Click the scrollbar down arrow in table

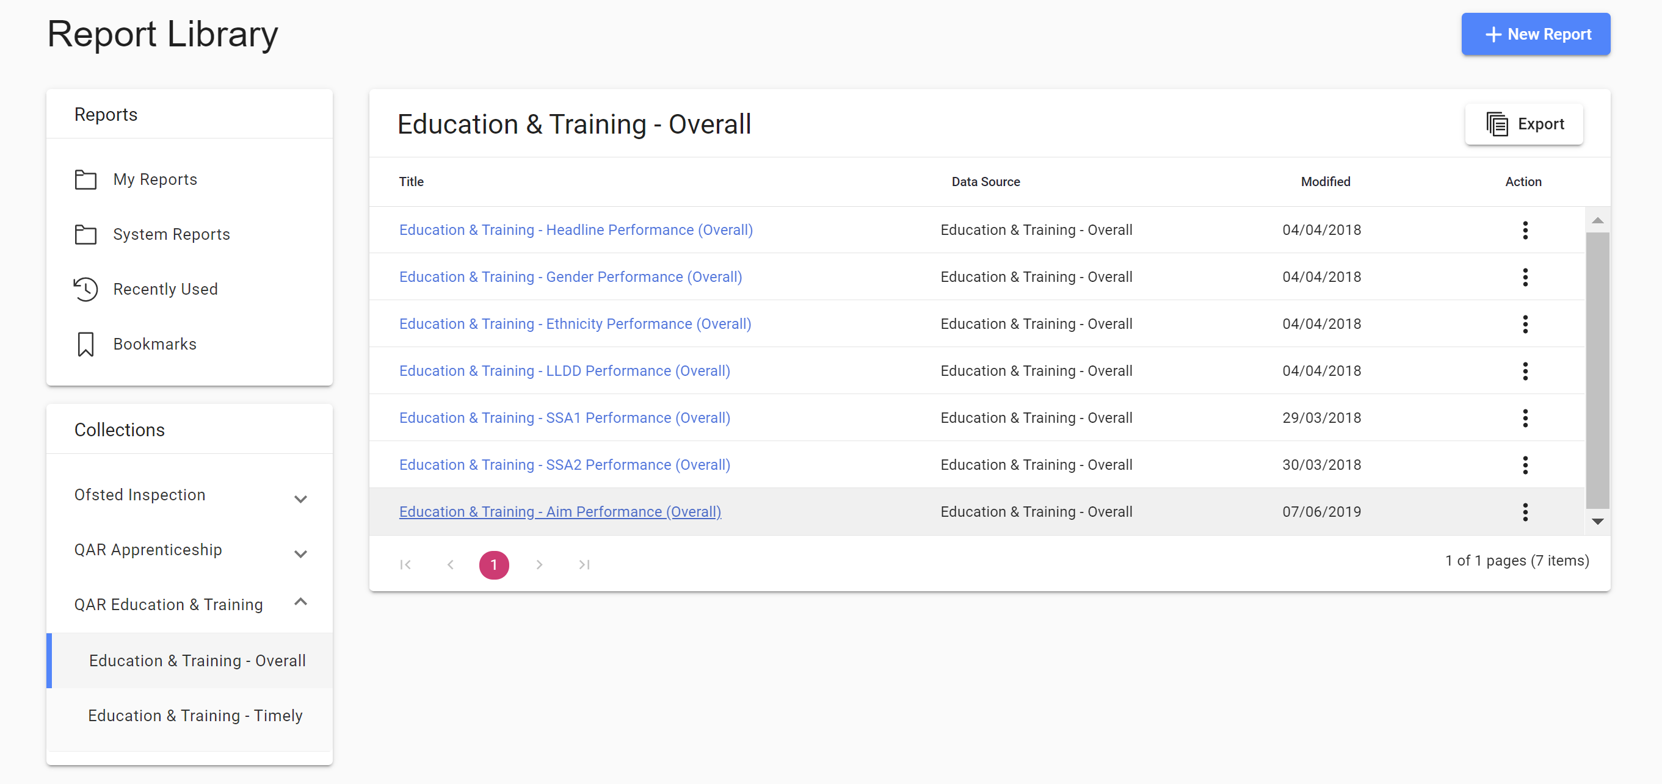click(x=1597, y=522)
